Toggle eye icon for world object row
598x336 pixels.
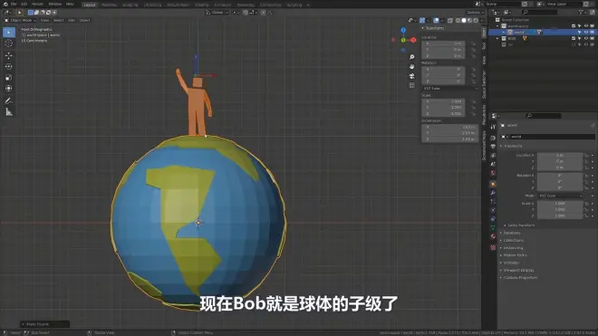click(586, 33)
